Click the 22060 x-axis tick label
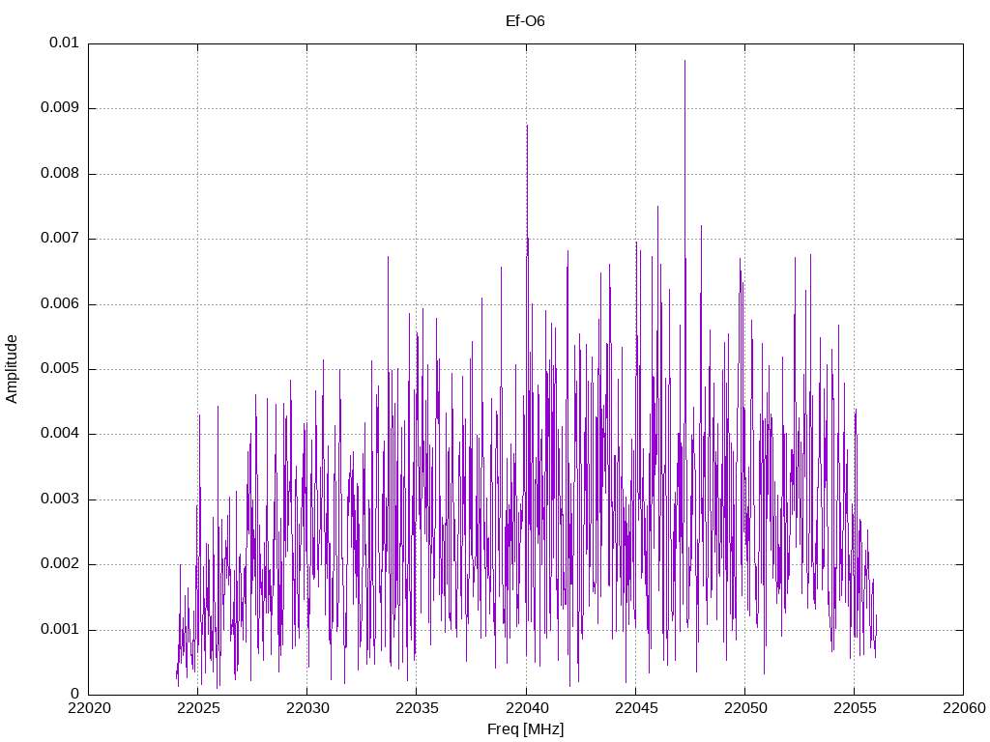The height and width of the screenshot is (742, 990). (x=964, y=708)
